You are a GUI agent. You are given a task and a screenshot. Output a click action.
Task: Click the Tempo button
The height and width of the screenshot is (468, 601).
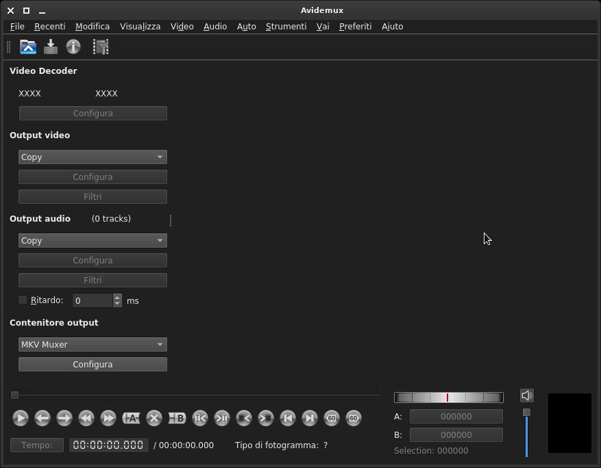tap(37, 445)
